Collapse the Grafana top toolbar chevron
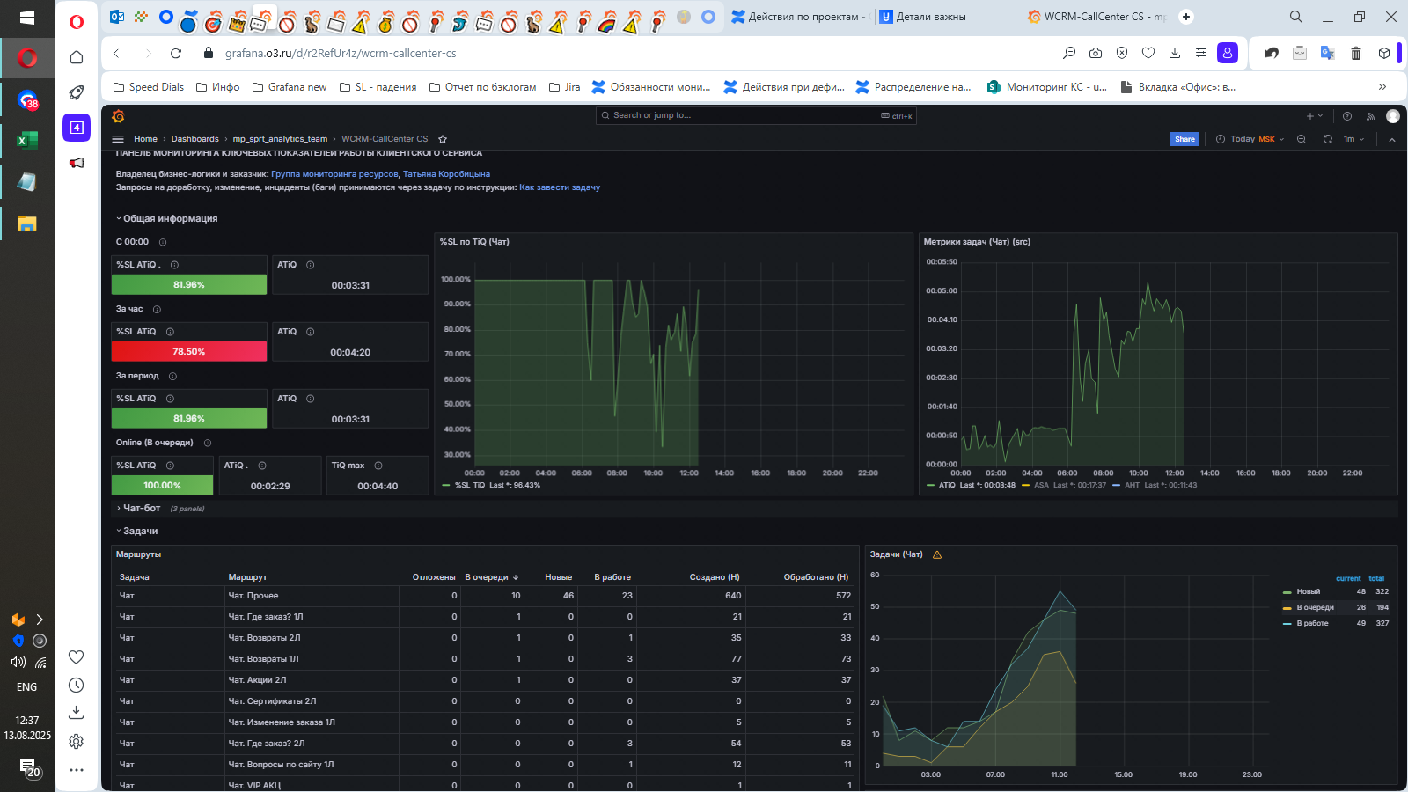This screenshot has height=792, width=1408. tap(1392, 139)
